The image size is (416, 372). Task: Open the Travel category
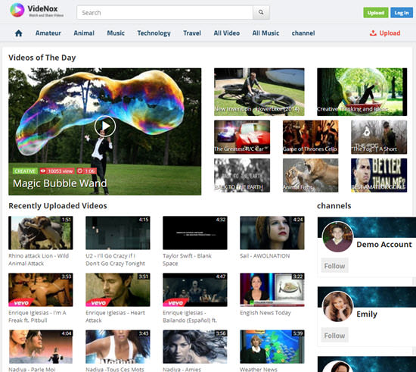192,33
